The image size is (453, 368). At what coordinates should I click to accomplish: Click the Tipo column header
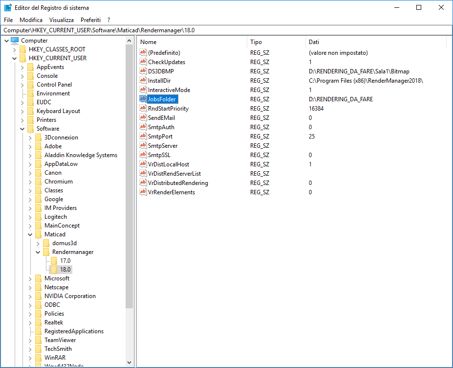[276, 42]
